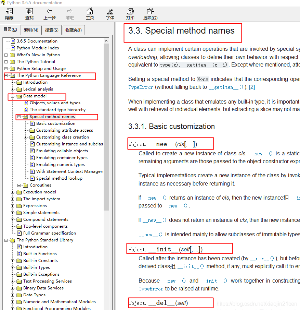Open the TypeError link near __getitem__
Screen dimensions: 300x310
(x=141, y=87)
